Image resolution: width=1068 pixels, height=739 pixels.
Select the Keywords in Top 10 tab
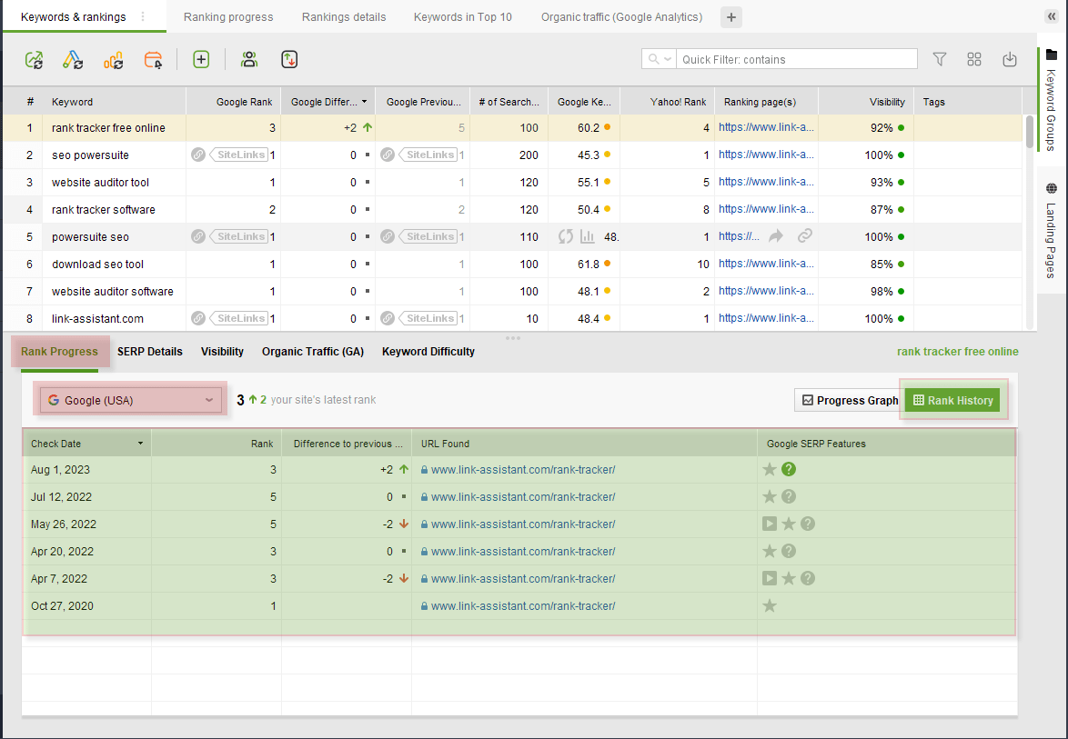pos(463,17)
